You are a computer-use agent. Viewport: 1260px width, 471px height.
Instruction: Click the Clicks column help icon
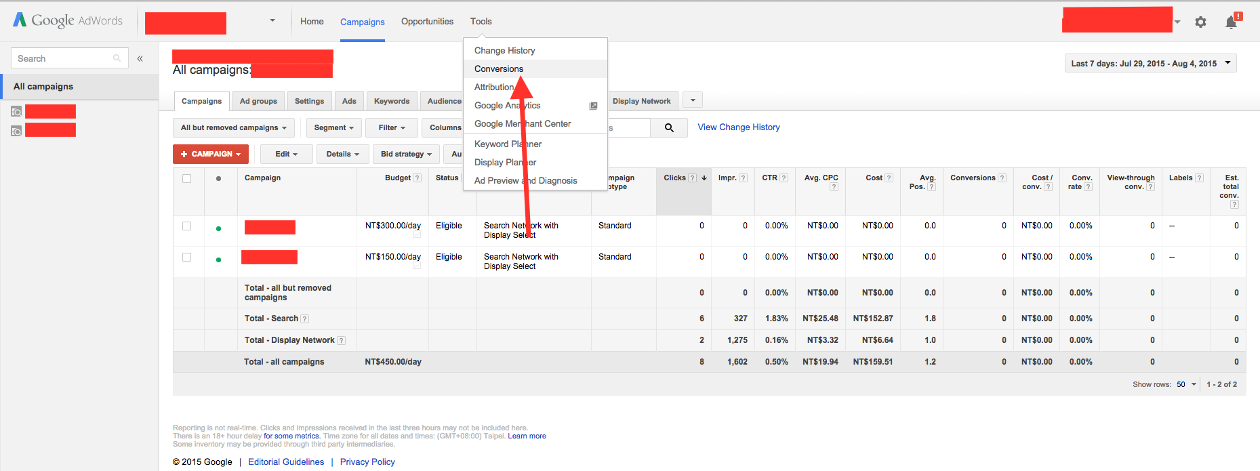(x=692, y=178)
